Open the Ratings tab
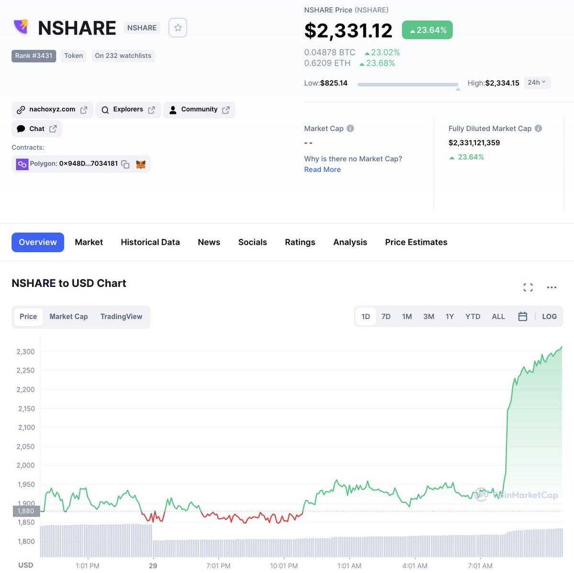Image resolution: width=574 pixels, height=573 pixels. click(300, 242)
